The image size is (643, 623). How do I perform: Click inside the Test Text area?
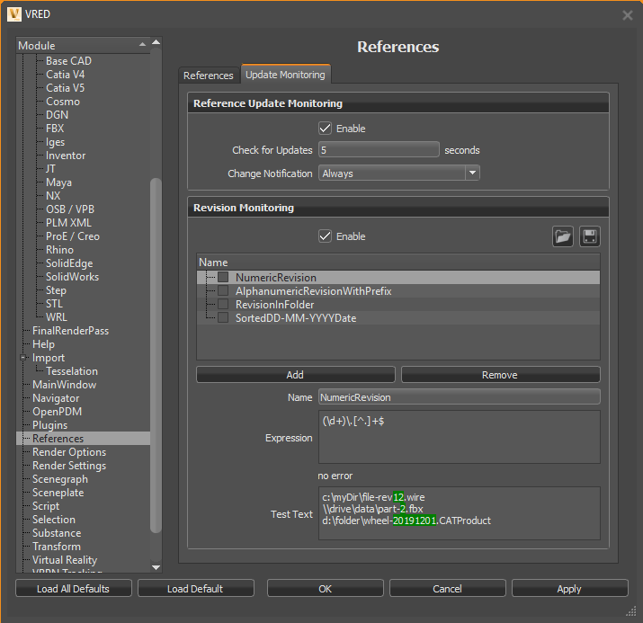click(460, 513)
